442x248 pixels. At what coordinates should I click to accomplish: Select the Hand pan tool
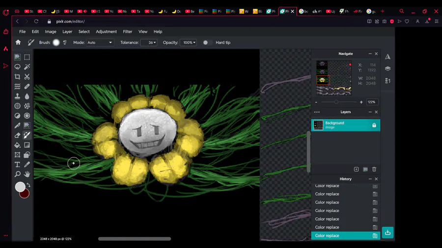coord(27,174)
